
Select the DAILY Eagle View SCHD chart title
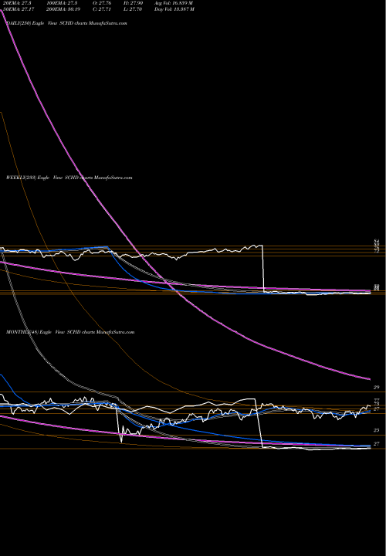(66, 23)
